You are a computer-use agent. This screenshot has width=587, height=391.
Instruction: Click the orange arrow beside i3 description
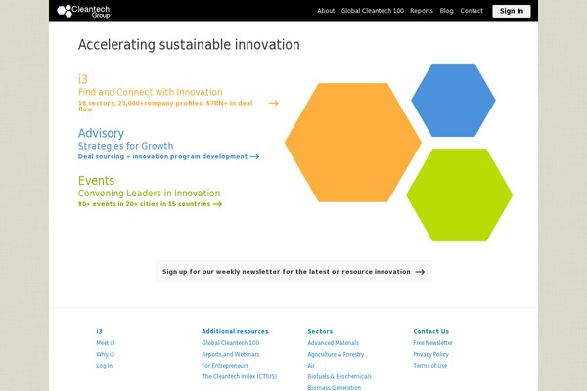coord(273,103)
